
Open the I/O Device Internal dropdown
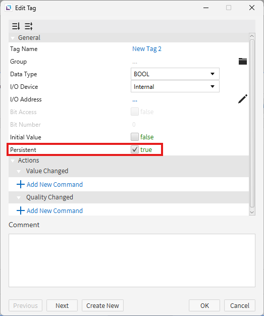click(x=175, y=86)
